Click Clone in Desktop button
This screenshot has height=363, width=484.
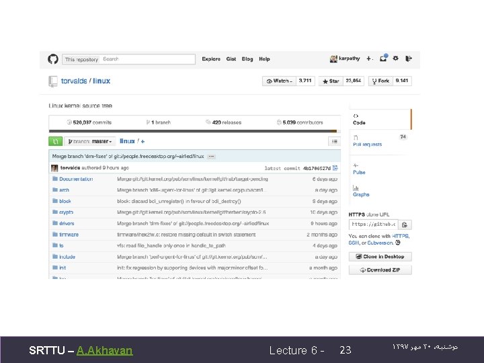coord(380,257)
